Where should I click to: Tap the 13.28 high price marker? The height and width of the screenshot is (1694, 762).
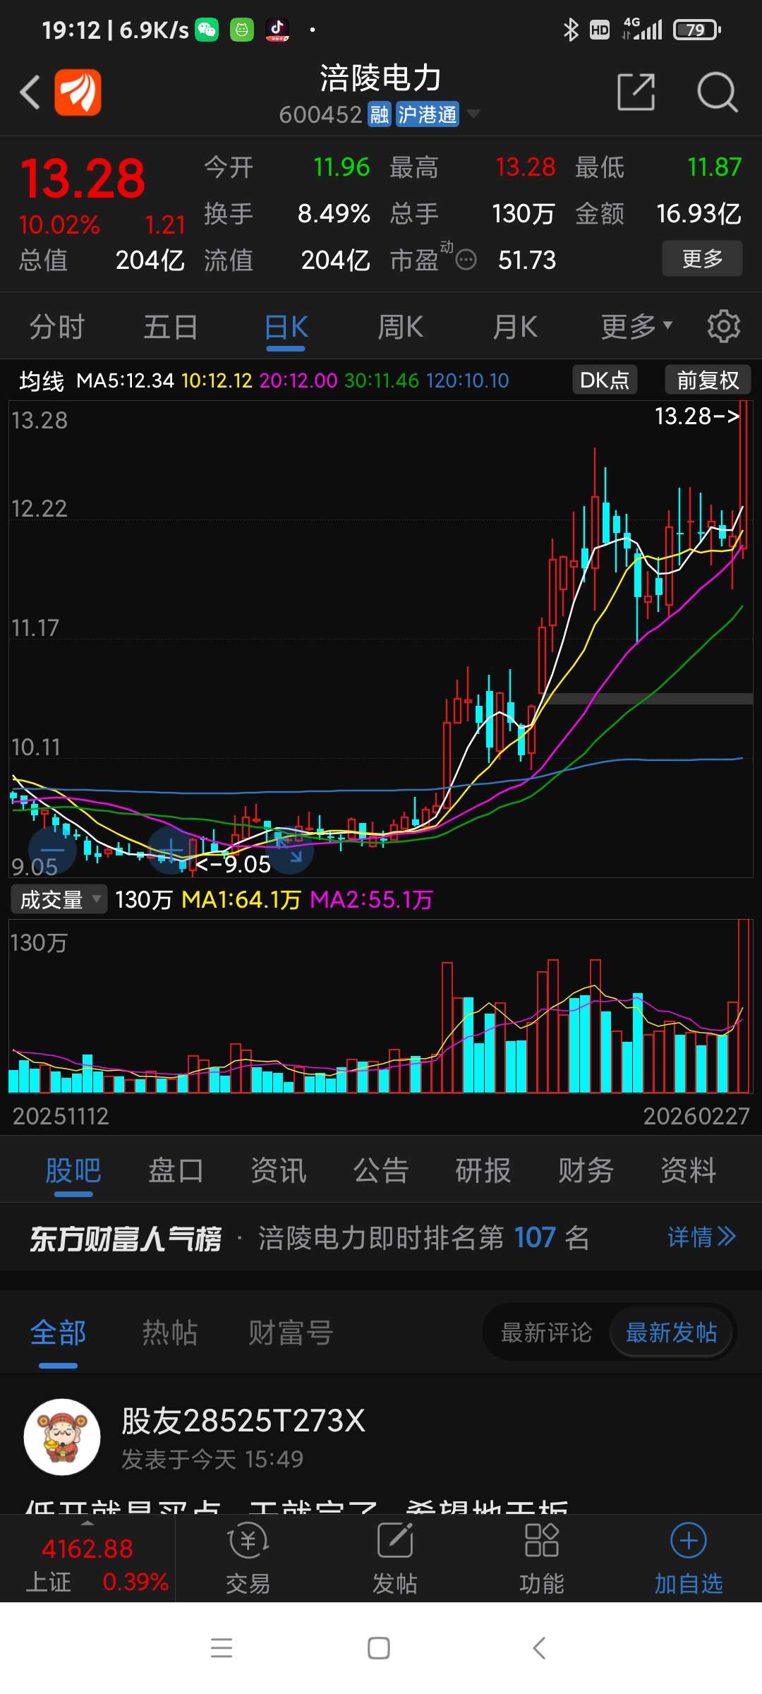(x=697, y=416)
